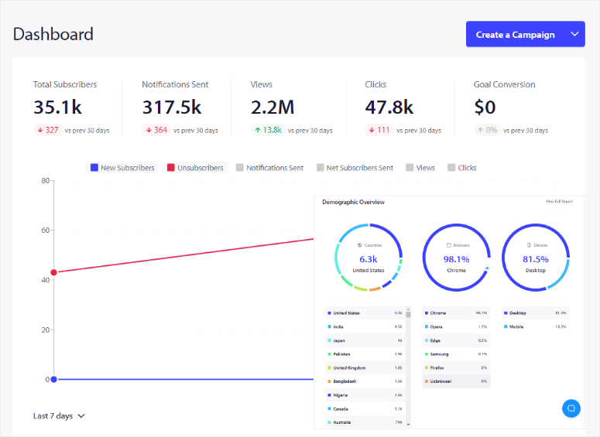600x437 pixels.
Task: Select the Desktop row in devices list
Action: point(536,313)
